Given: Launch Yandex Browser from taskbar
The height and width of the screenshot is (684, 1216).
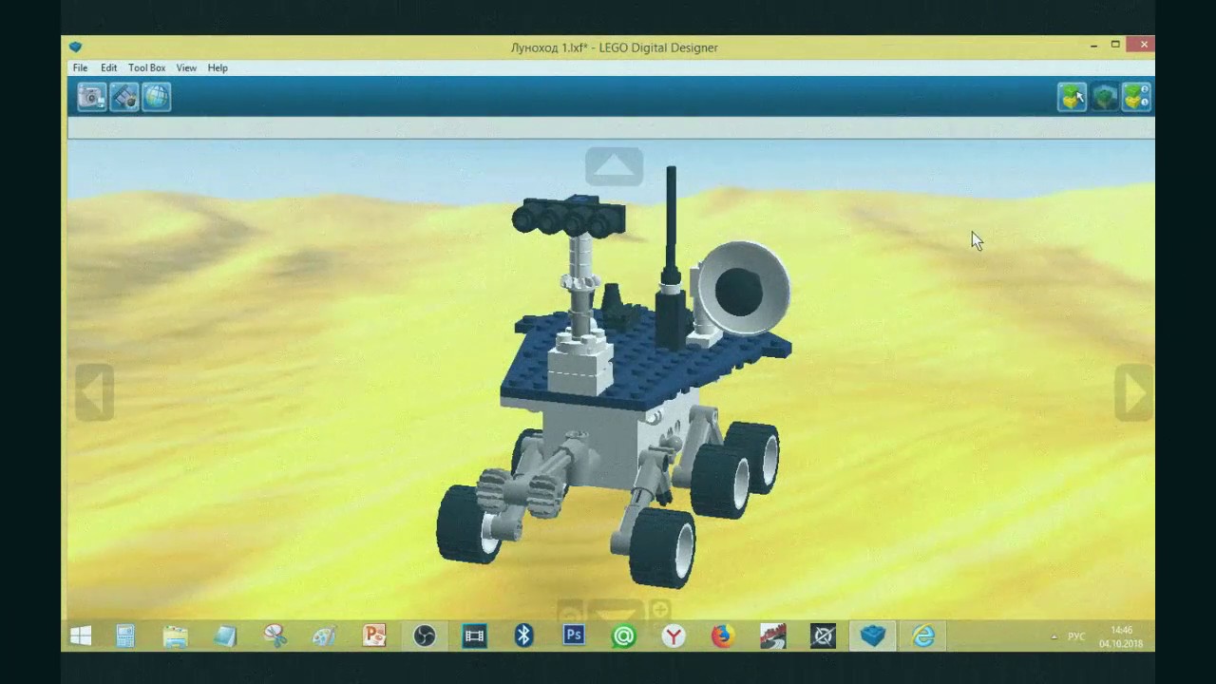Looking at the screenshot, I should [674, 636].
